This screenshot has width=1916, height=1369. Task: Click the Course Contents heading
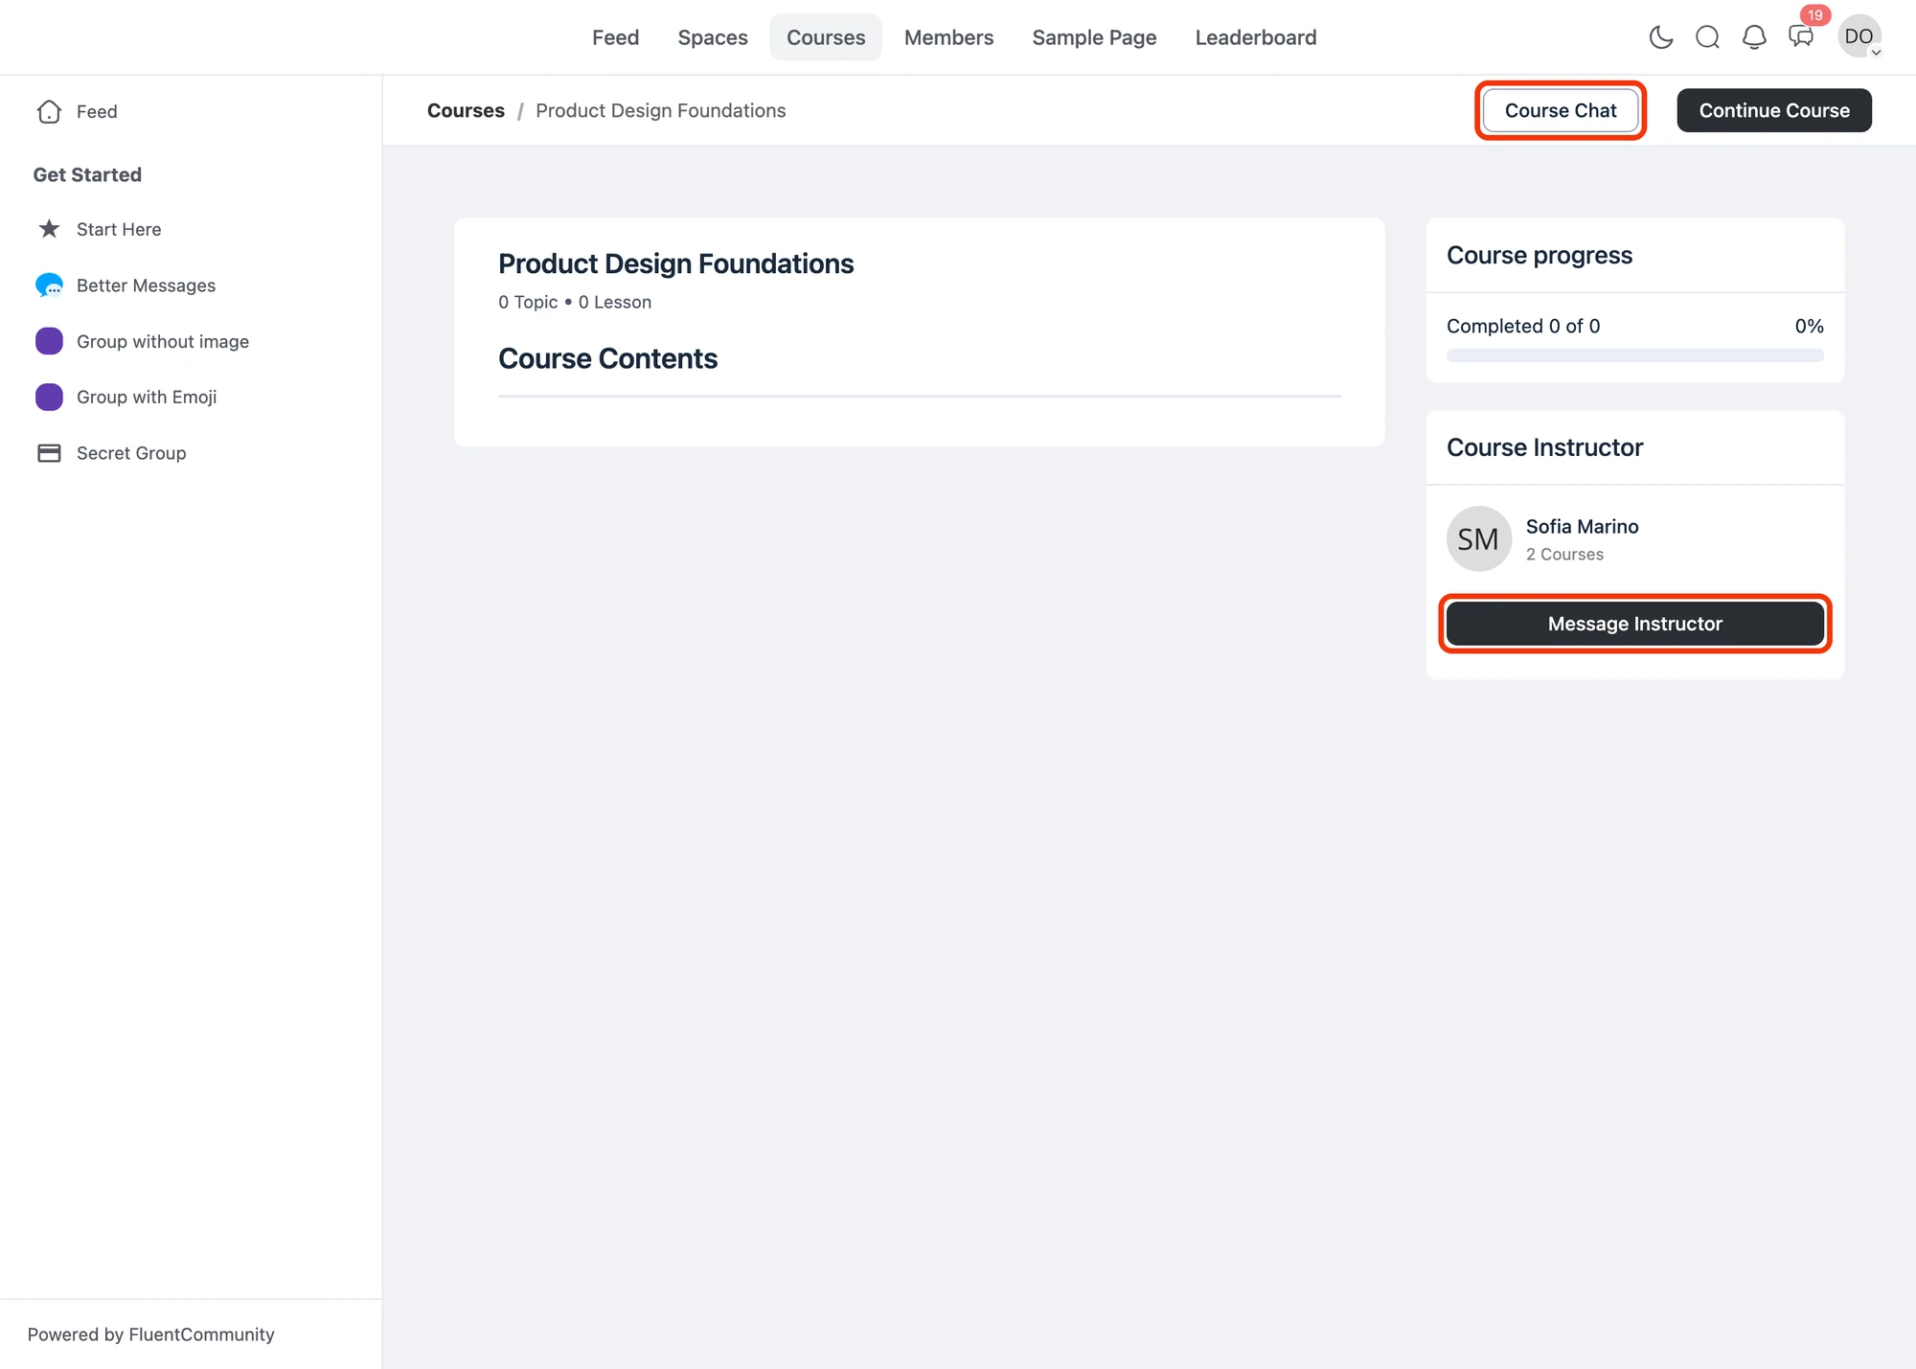click(607, 358)
